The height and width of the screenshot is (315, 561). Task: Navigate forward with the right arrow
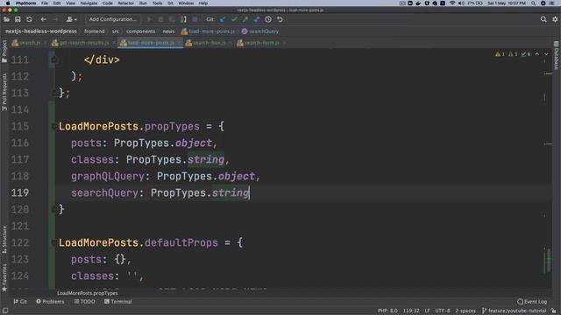point(54,19)
